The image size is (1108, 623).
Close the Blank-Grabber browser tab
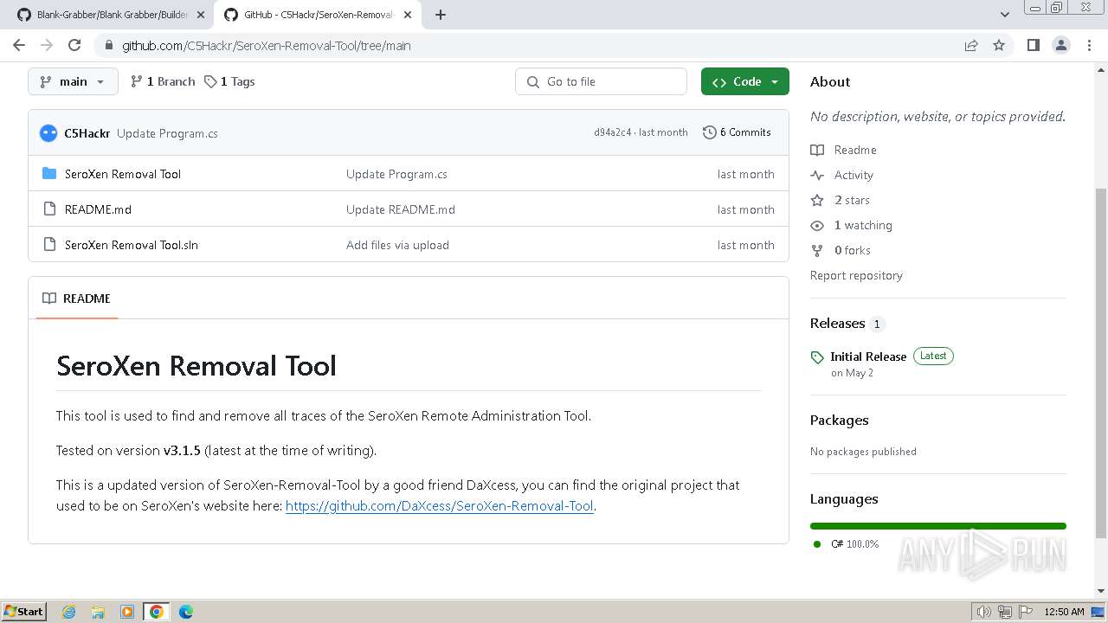pyautogui.click(x=201, y=15)
